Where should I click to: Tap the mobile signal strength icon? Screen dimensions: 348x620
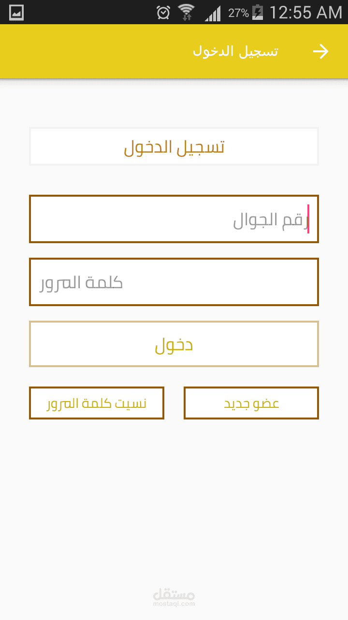click(x=213, y=13)
